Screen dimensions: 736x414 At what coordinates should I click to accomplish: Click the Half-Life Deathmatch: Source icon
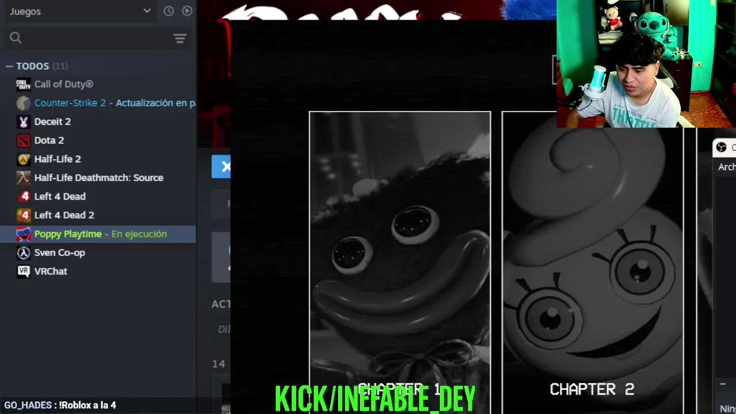coord(23,178)
